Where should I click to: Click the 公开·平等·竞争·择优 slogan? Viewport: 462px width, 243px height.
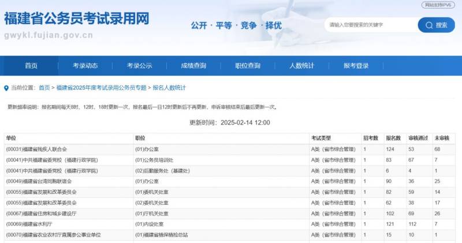pos(236,25)
